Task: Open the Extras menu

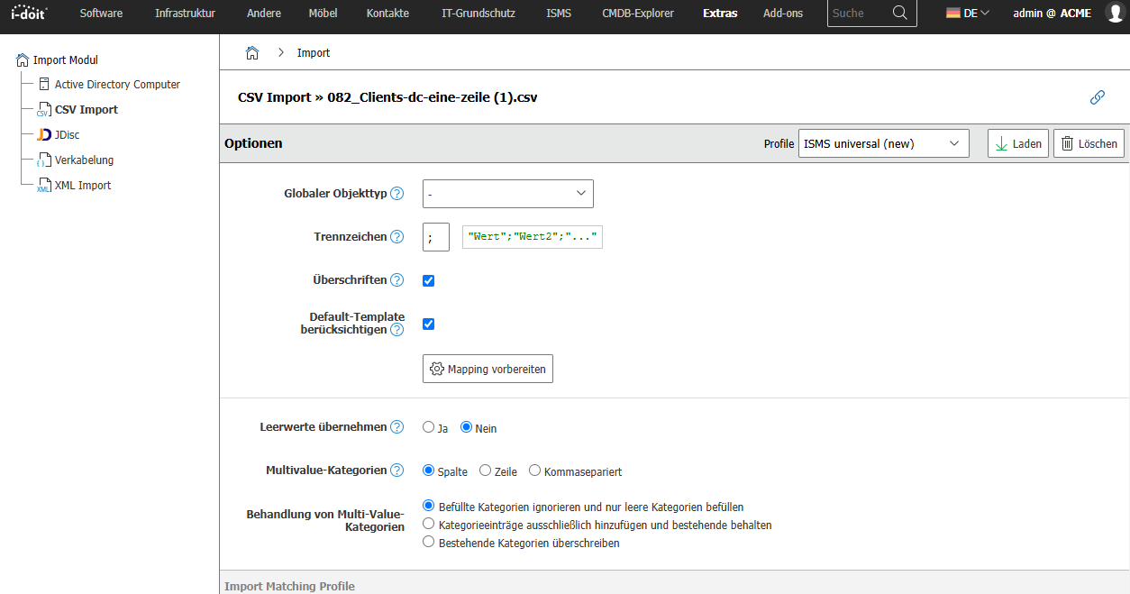Action: click(x=720, y=14)
